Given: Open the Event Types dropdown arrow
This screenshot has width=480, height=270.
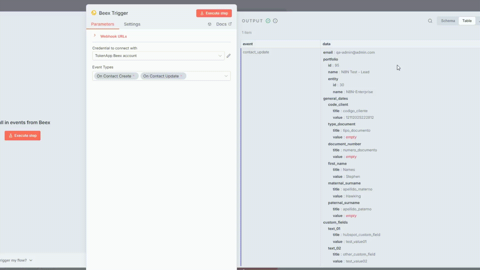Looking at the screenshot, I should click(x=226, y=76).
